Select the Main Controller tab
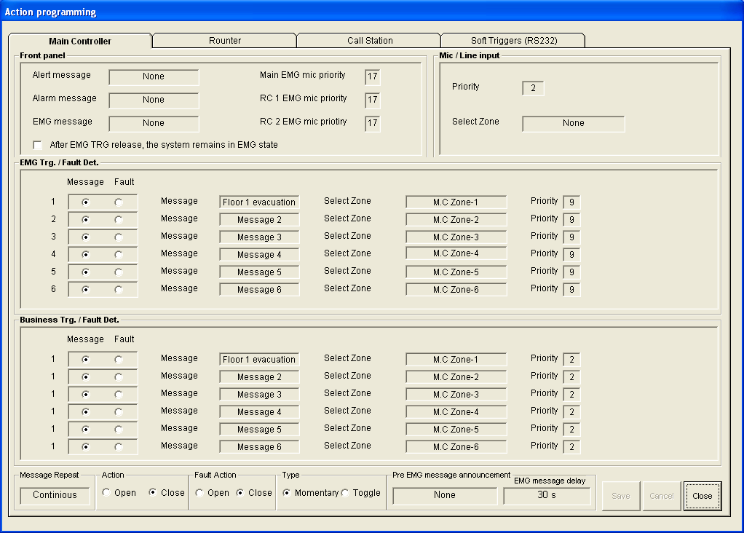The image size is (744, 533). click(x=80, y=41)
